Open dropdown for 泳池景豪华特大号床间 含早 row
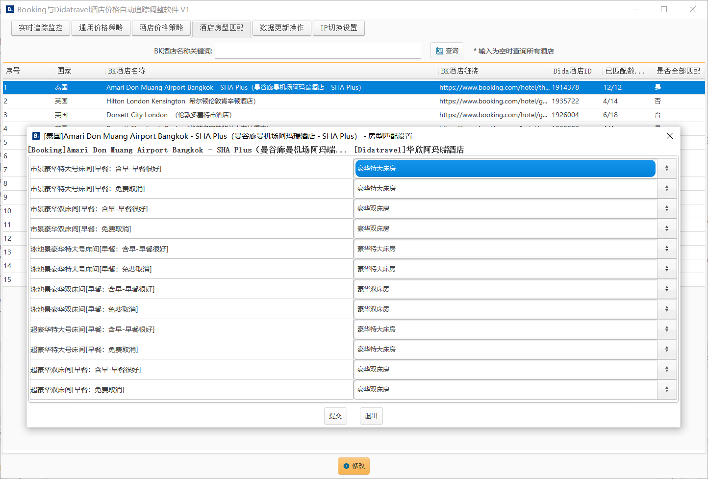The width and height of the screenshot is (708, 479). (667, 249)
